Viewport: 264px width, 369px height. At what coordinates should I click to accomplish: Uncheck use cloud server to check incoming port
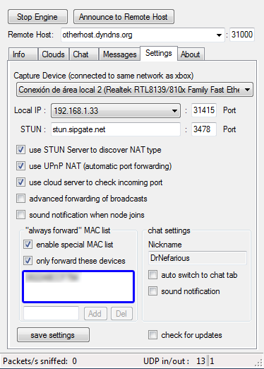pyautogui.click(x=20, y=182)
